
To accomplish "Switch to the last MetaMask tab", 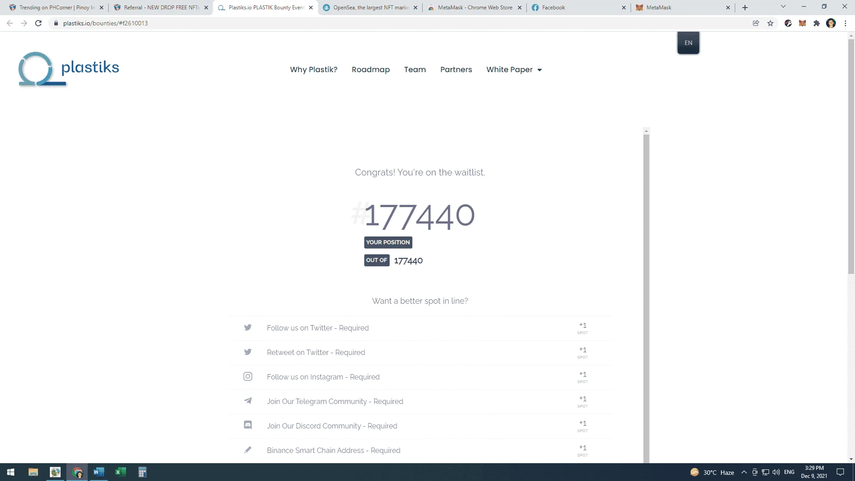I will tap(683, 8).
